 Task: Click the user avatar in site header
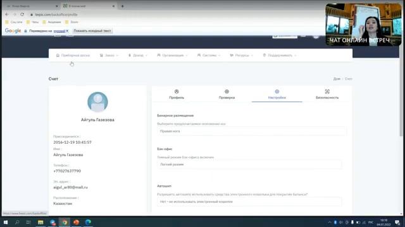click(x=316, y=36)
